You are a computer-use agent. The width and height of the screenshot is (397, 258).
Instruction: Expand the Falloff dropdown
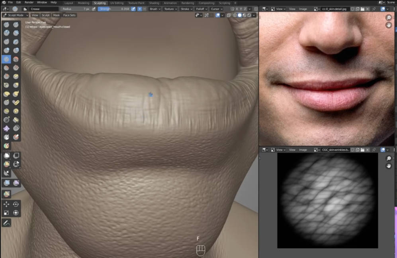click(201, 9)
